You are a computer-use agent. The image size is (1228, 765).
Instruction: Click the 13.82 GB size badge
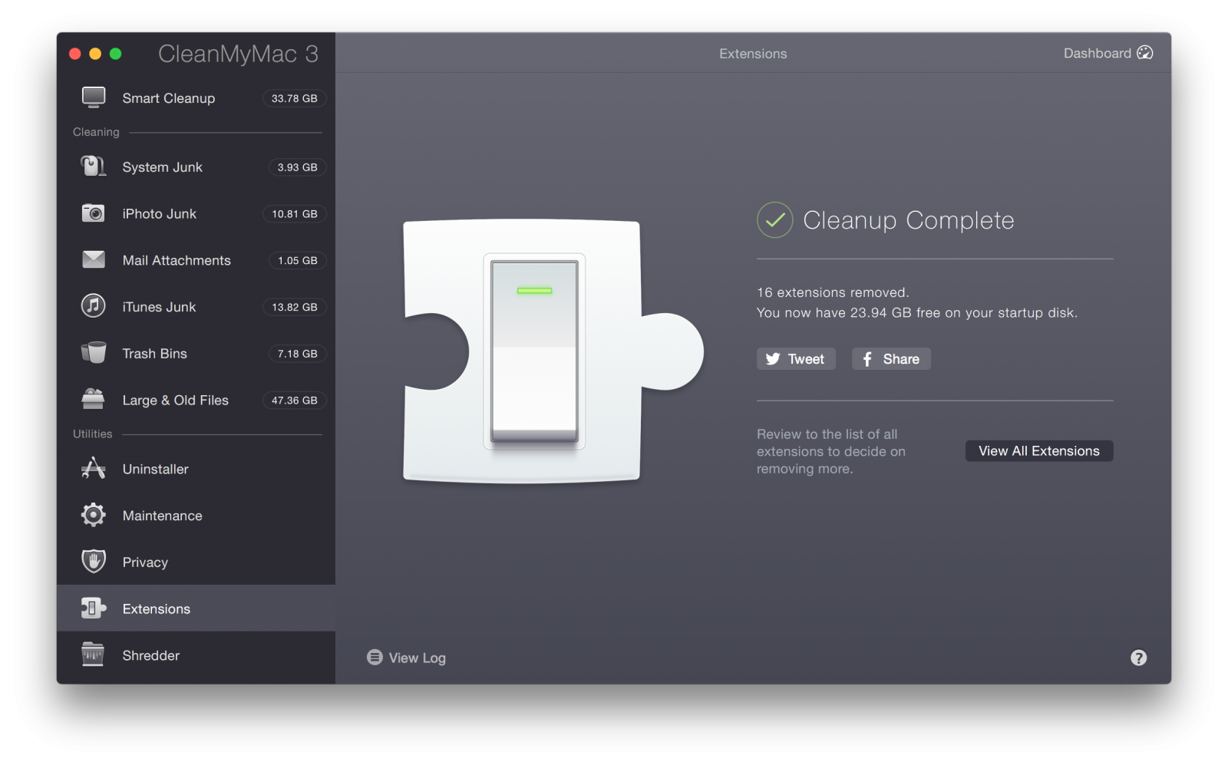point(295,307)
